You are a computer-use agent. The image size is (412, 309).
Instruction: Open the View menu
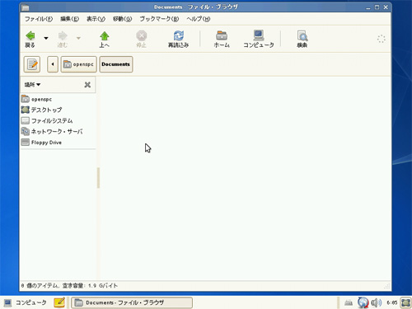(x=96, y=19)
